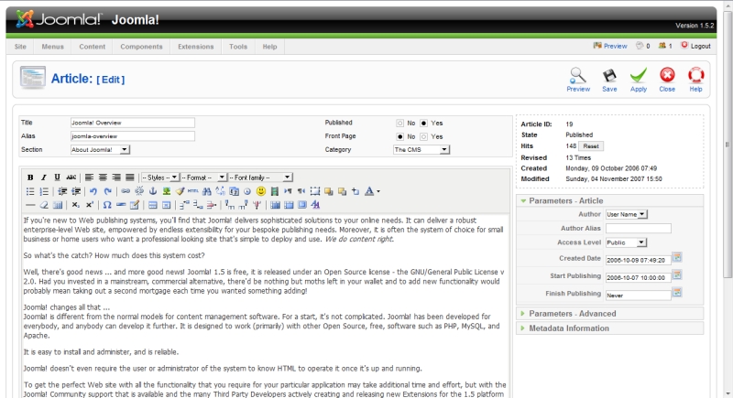Align text right
This screenshot has width=733, height=398.
[x=116, y=177]
